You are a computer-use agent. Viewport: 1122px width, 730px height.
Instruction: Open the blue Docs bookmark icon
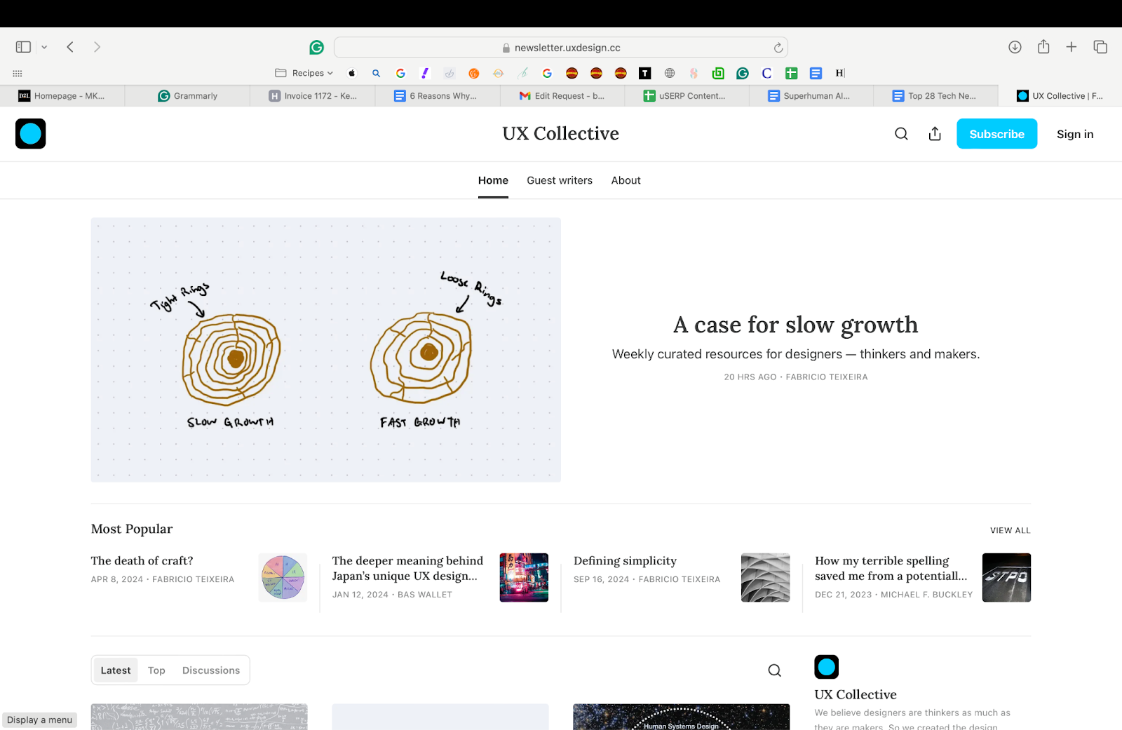click(x=816, y=73)
